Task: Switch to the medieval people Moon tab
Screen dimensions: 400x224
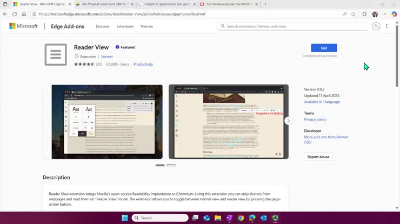Action: point(229,4)
